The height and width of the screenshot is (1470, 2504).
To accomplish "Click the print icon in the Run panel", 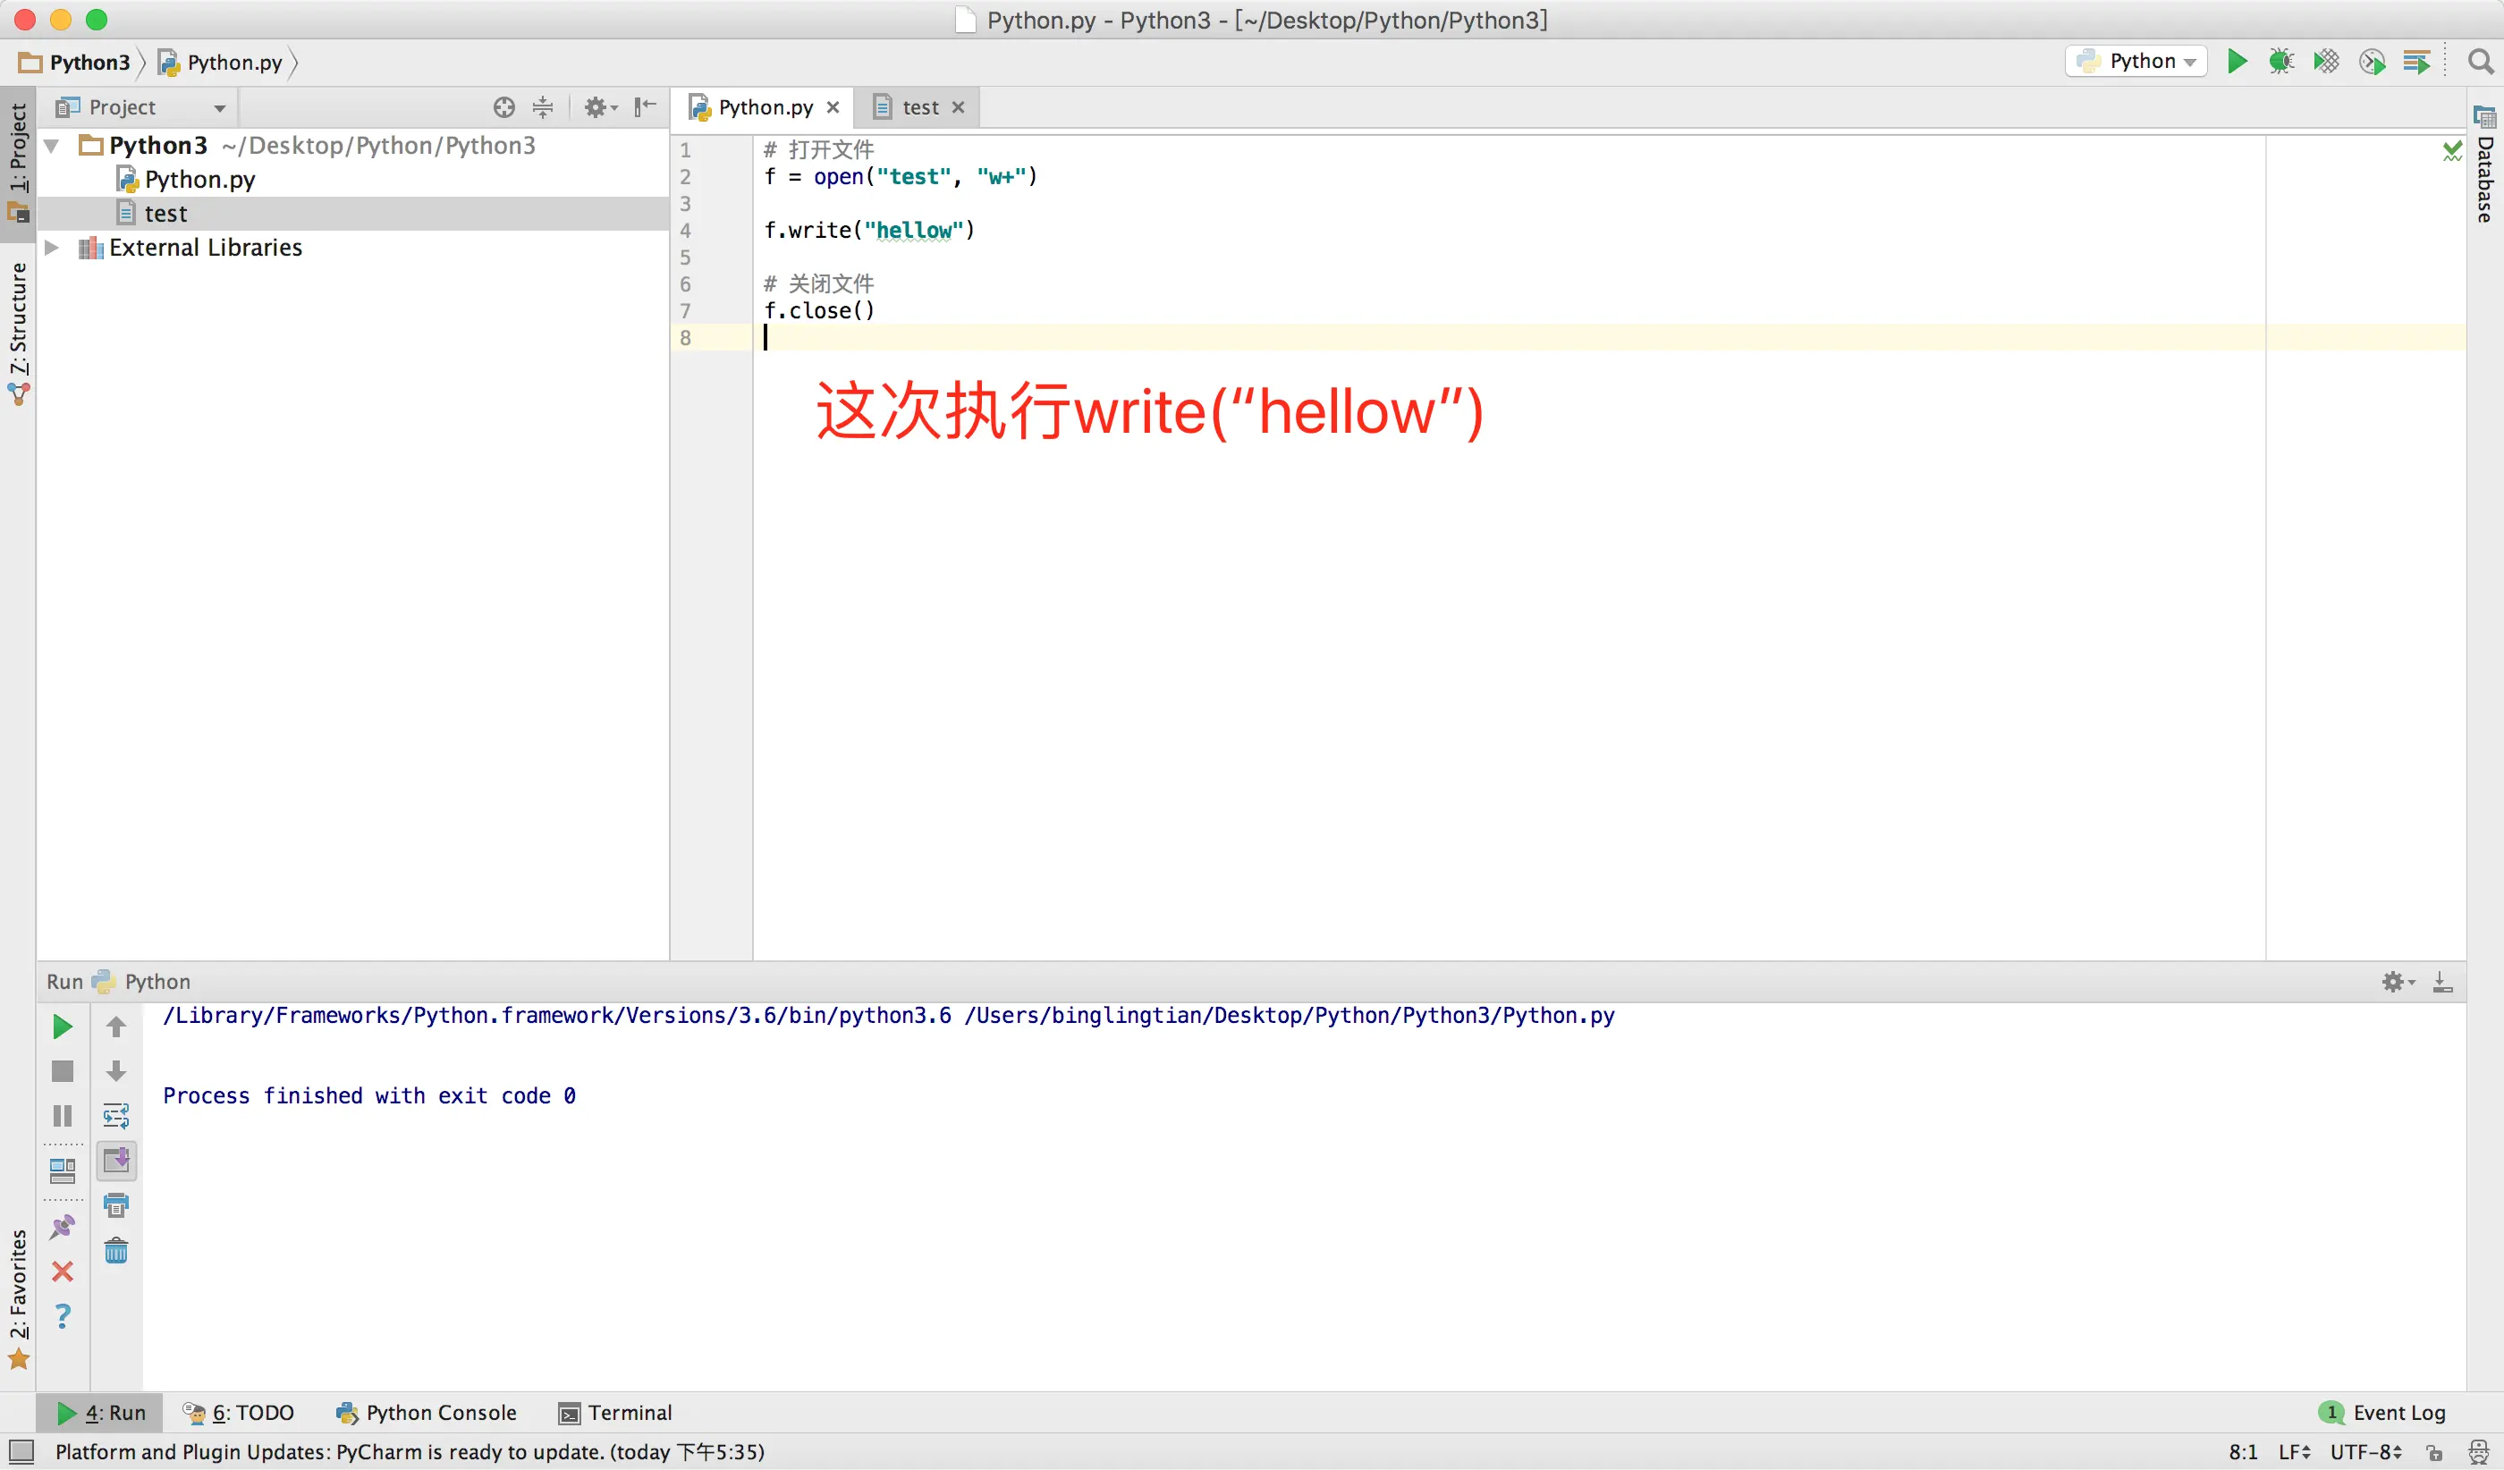I will tap(116, 1204).
